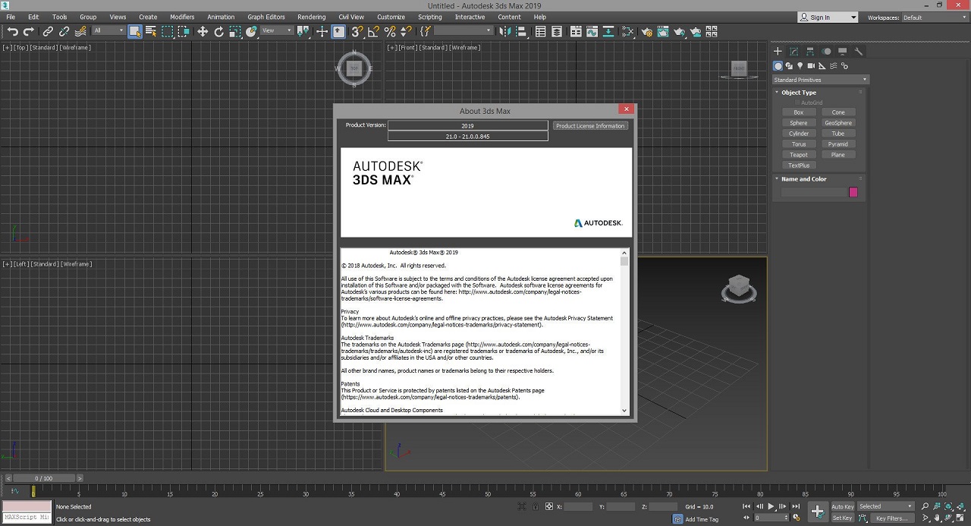Click the Select and Link icon
971x526 pixels.
point(48,31)
